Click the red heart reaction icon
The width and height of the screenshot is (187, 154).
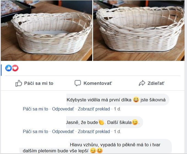(x=15, y=68)
